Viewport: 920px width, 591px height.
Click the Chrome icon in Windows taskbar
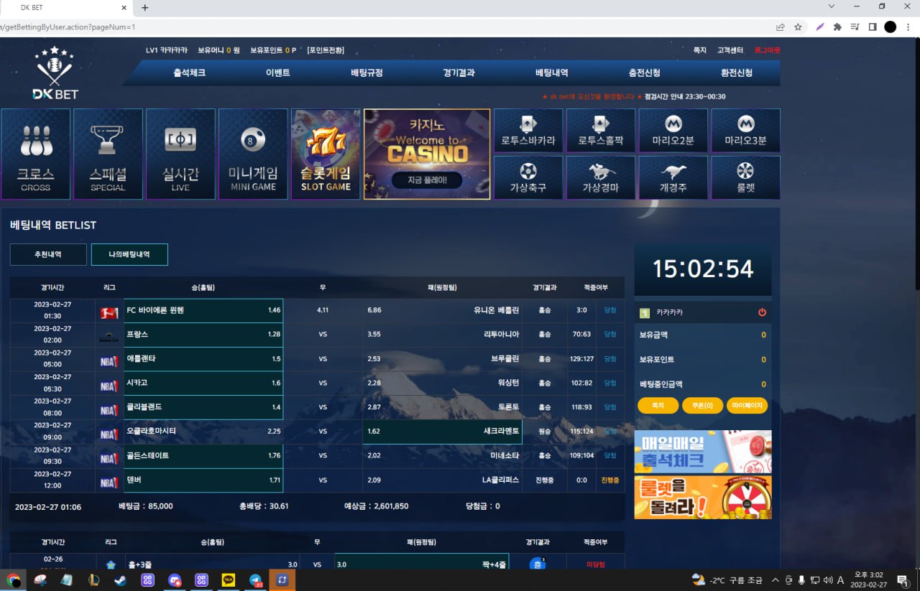coord(13,580)
